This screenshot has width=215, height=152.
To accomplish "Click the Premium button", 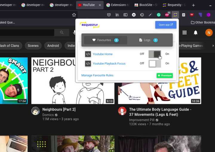I will click(165, 76).
